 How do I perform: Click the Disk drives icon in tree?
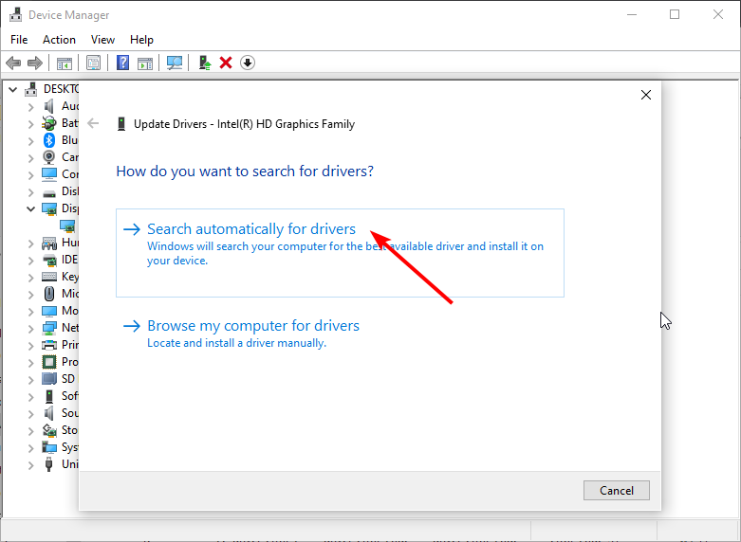49,193
